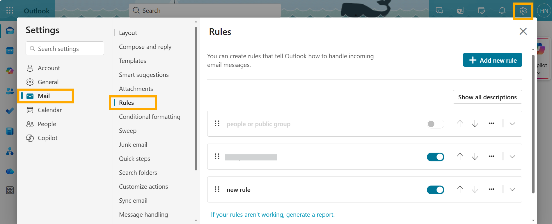
Task: Close the Settings dialog with X
Action: [x=523, y=31]
